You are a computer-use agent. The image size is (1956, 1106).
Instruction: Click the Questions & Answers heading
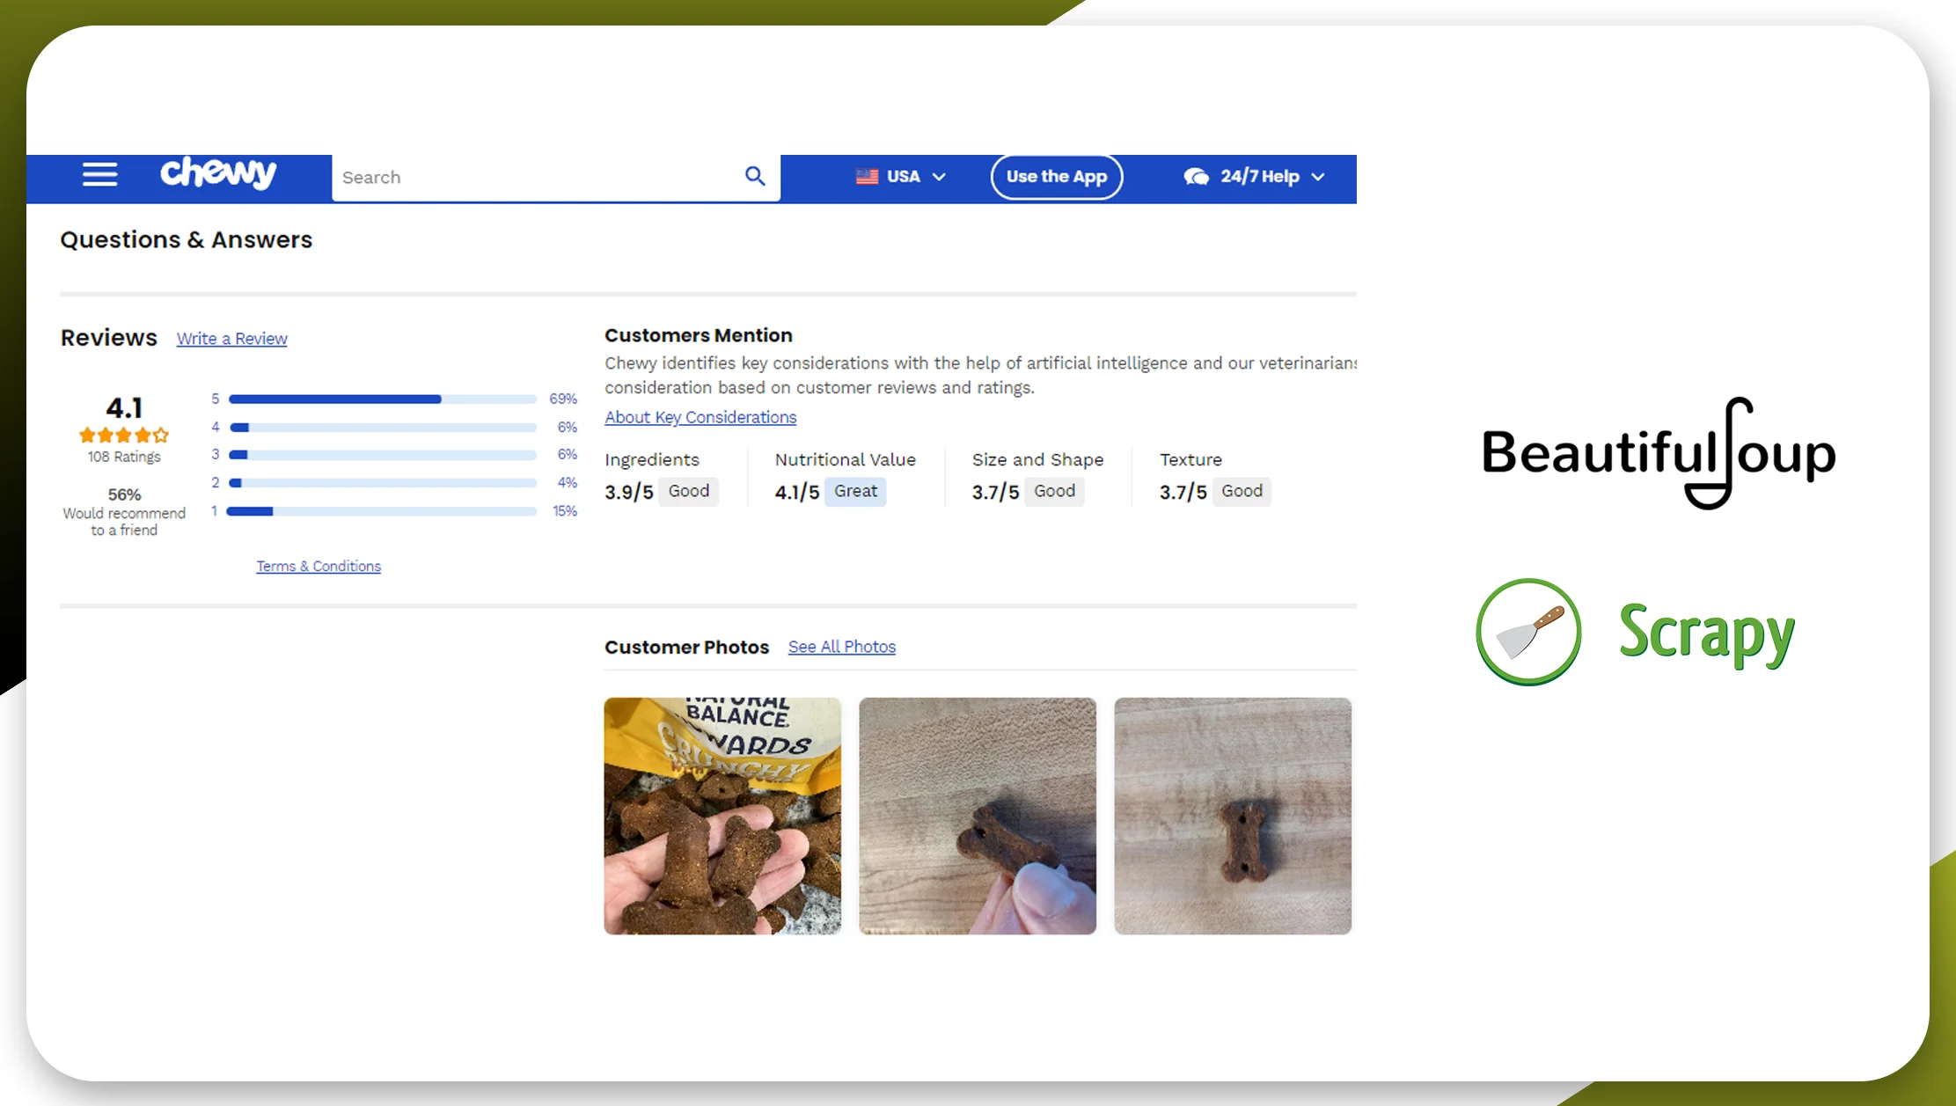click(x=186, y=239)
